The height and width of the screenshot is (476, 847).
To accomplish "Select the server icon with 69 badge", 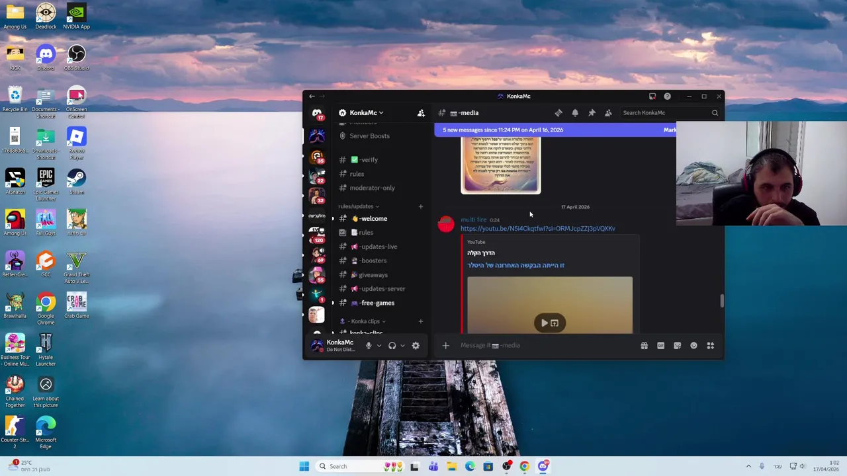I will point(317,255).
